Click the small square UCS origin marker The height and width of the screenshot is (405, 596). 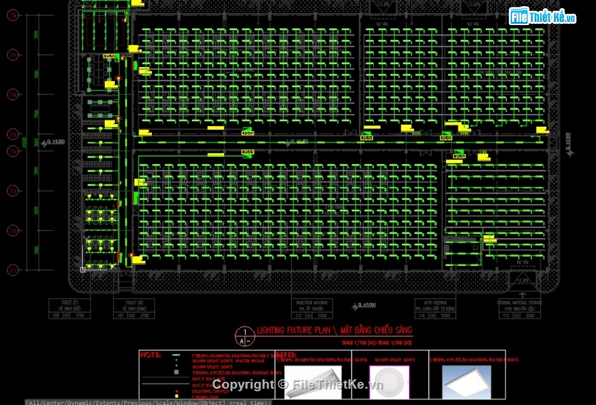(x=83, y=270)
